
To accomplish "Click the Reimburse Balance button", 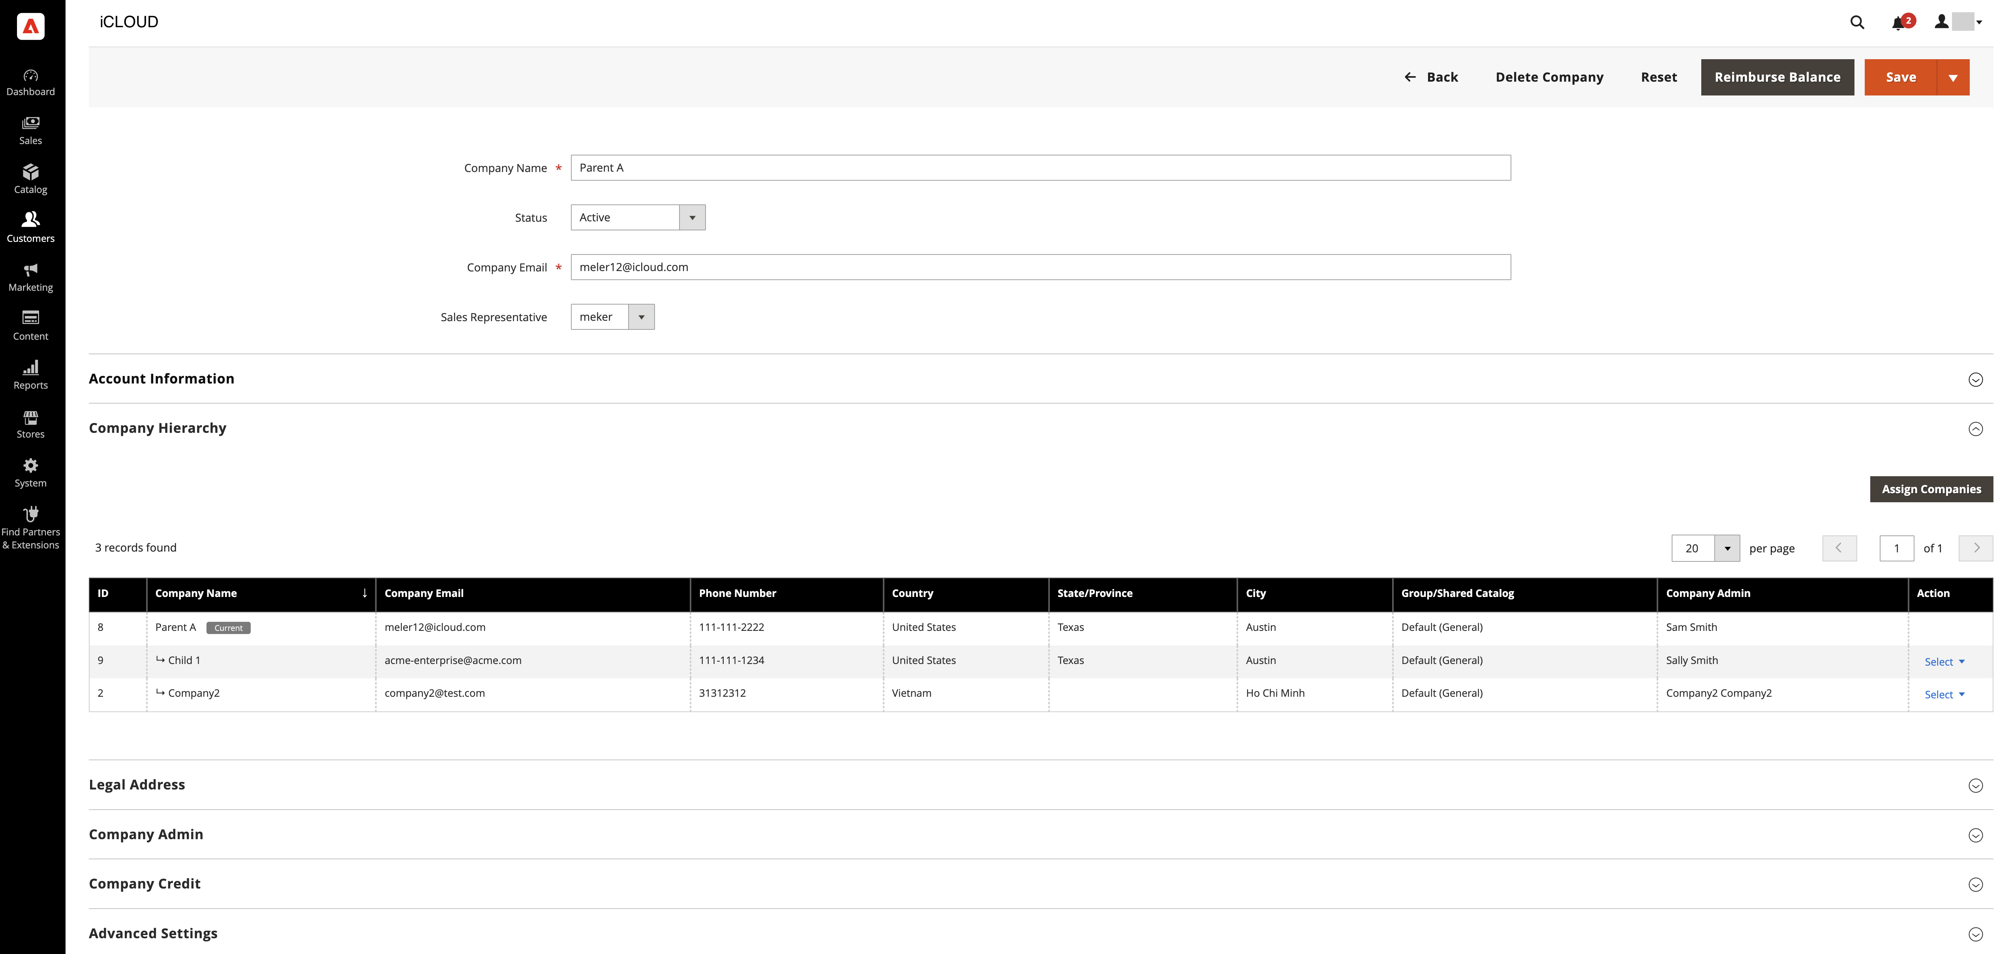I will [x=1777, y=77].
